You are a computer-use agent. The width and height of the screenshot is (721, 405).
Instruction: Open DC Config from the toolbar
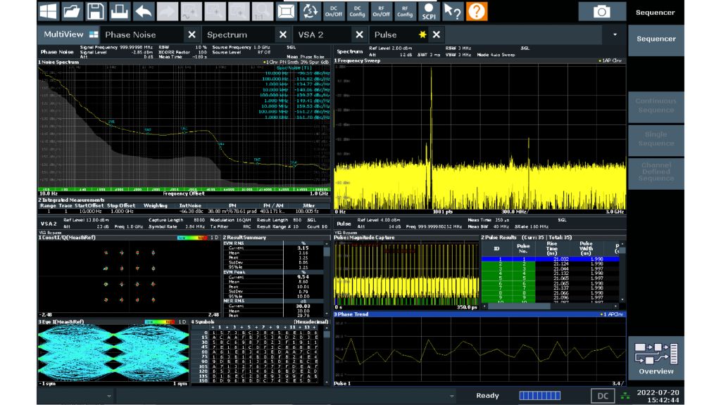click(x=357, y=11)
